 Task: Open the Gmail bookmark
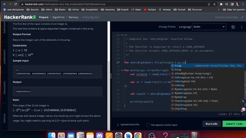point(136,10)
